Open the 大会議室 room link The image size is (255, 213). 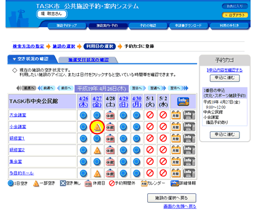[x=18, y=115]
